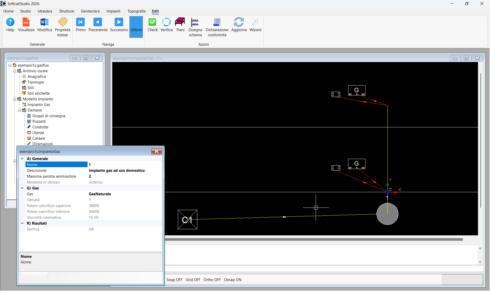Select Tipologie tree node
Screen dimensions: 490x291
tap(35, 82)
